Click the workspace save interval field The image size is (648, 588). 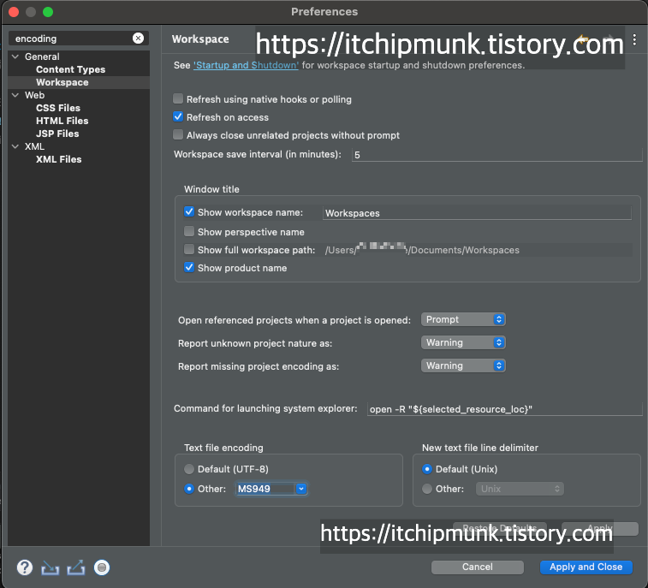coord(496,155)
